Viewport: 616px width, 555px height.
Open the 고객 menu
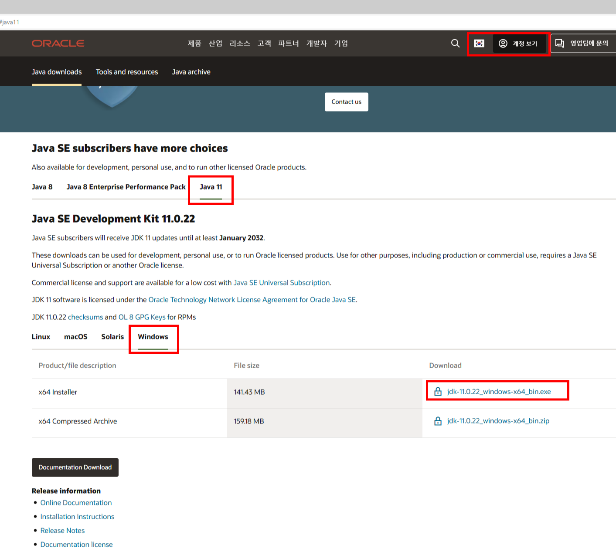coord(264,43)
